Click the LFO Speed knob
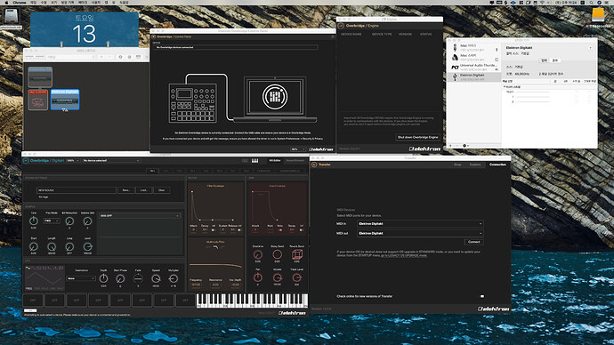The width and height of the screenshot is (614, 345). tap(156, 278)
